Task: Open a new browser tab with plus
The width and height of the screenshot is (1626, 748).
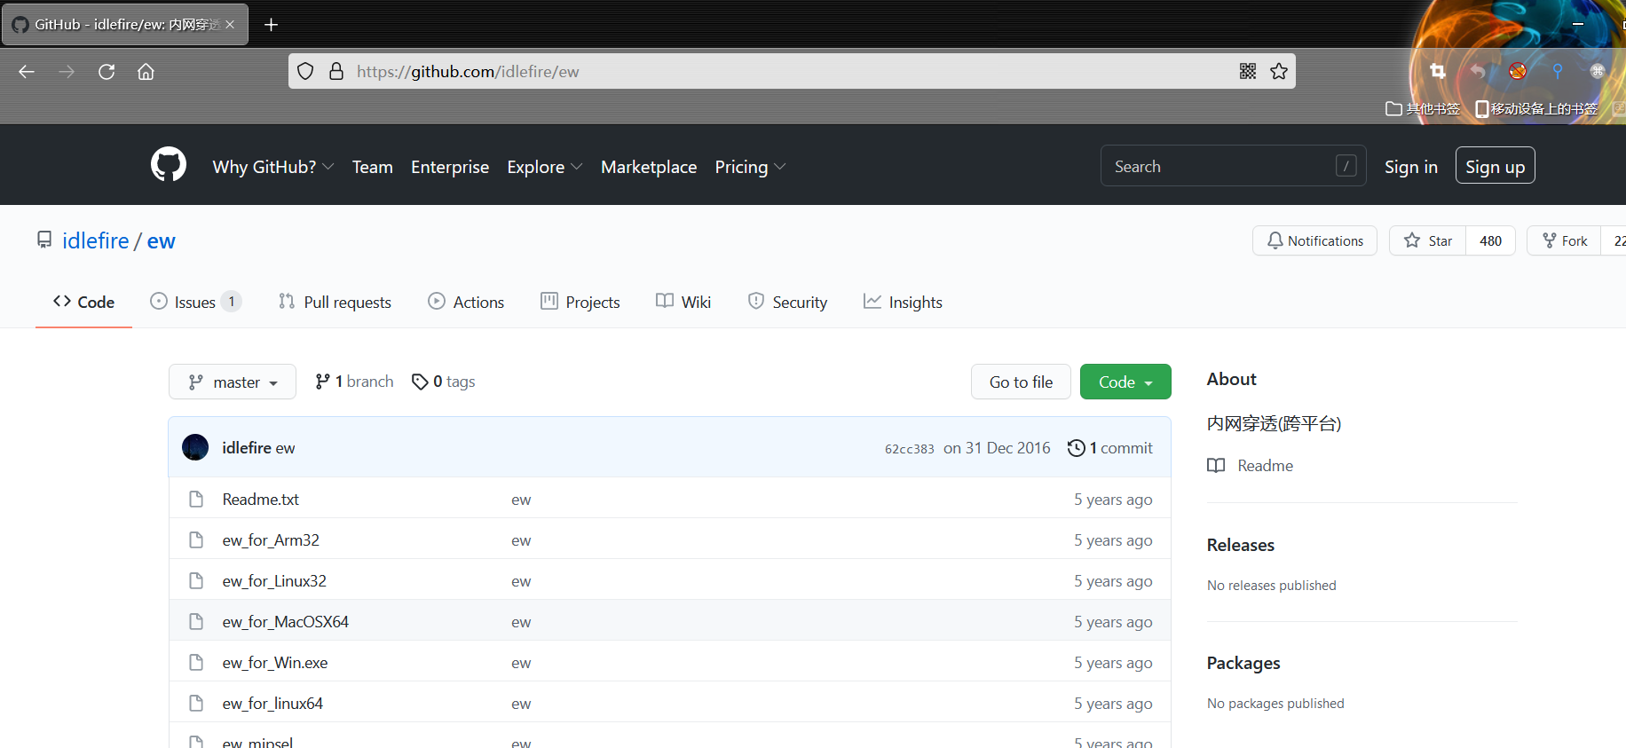Action: (x=272, y=25)
